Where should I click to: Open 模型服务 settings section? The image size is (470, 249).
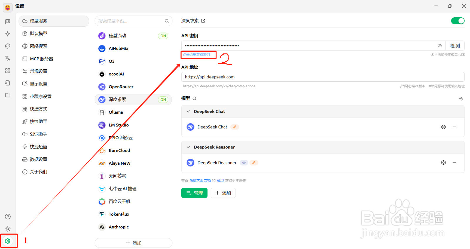click(x=54, y=21)
